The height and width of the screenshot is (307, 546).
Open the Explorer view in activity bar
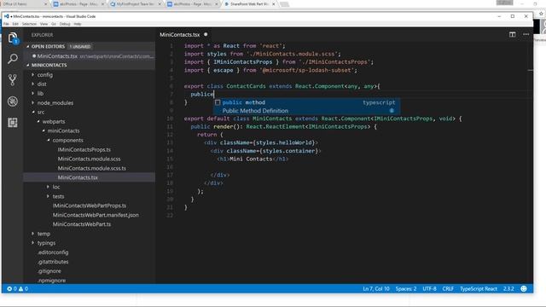(x=13, y=38)
